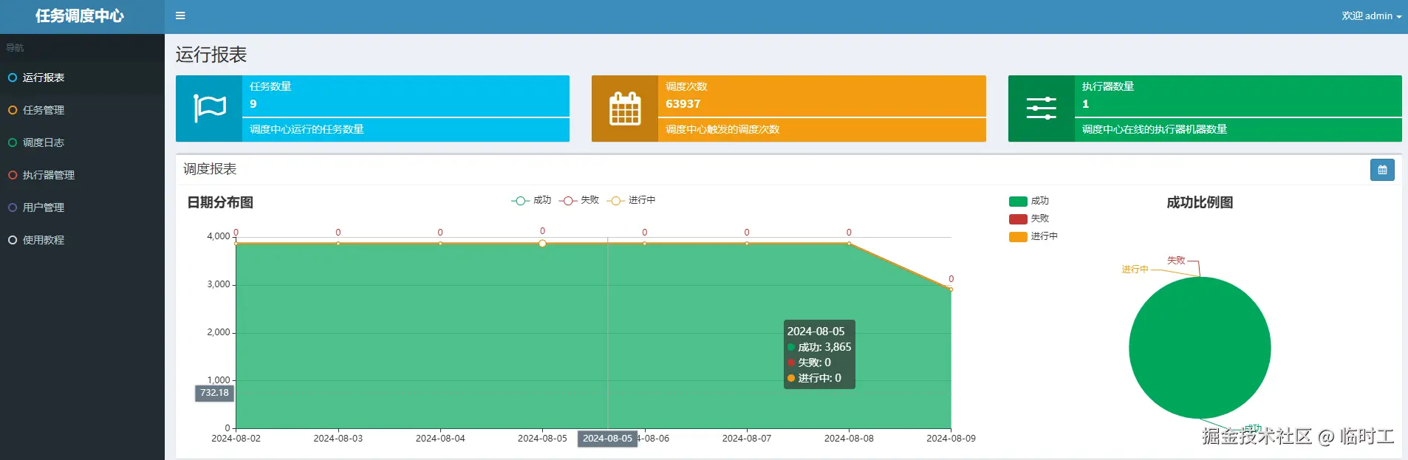Click the green pie chart slice
Viewport: 1408px width, 460px height.
1200,348
